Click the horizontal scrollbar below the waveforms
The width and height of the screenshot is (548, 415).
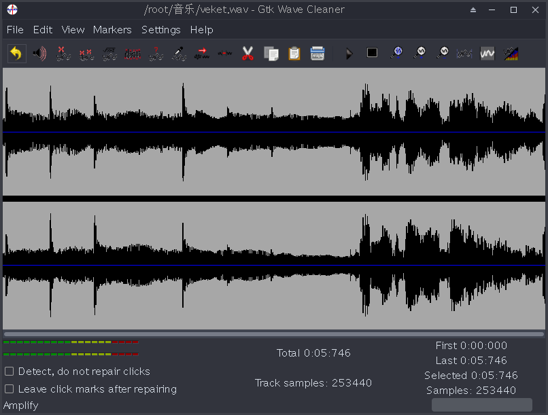[274, 334]
